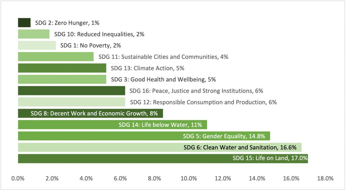
Task: Click the SDG 2 Zero Hunger bar
Action: pos(24,23)
